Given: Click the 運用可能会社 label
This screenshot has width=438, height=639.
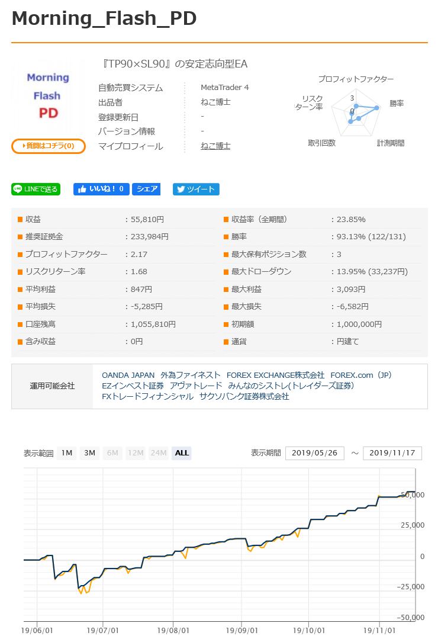Looking at the screenshot, I should (x=52, y=386).
